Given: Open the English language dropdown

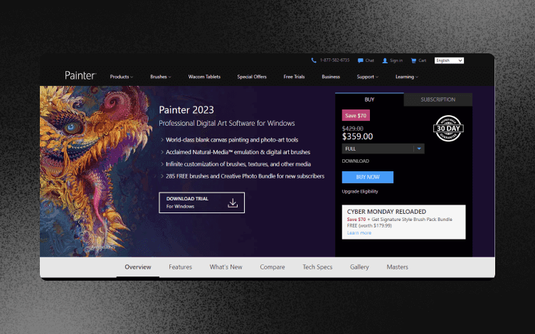Looking at the screenshot, I should pos(449,60).
